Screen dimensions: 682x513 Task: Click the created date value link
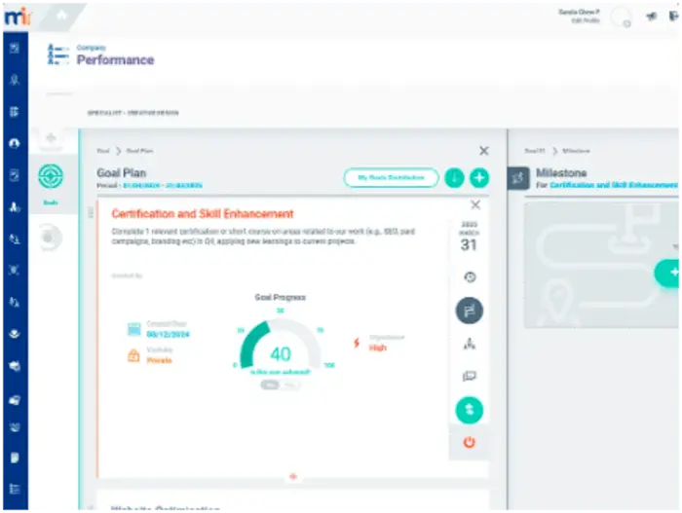[x=168, y=334]
